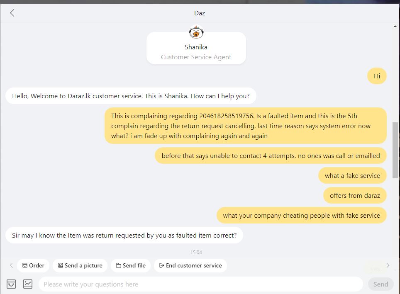Click the 'offers from daraz' message bubble

click(x=355, y=195)
